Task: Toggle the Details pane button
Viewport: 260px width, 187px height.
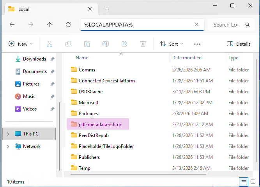Action: click(239, 44)
